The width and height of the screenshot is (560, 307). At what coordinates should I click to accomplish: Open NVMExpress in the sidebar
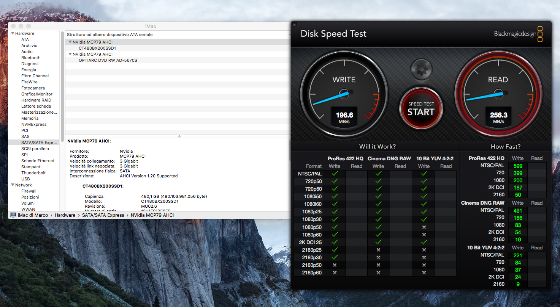pos(34,124)
